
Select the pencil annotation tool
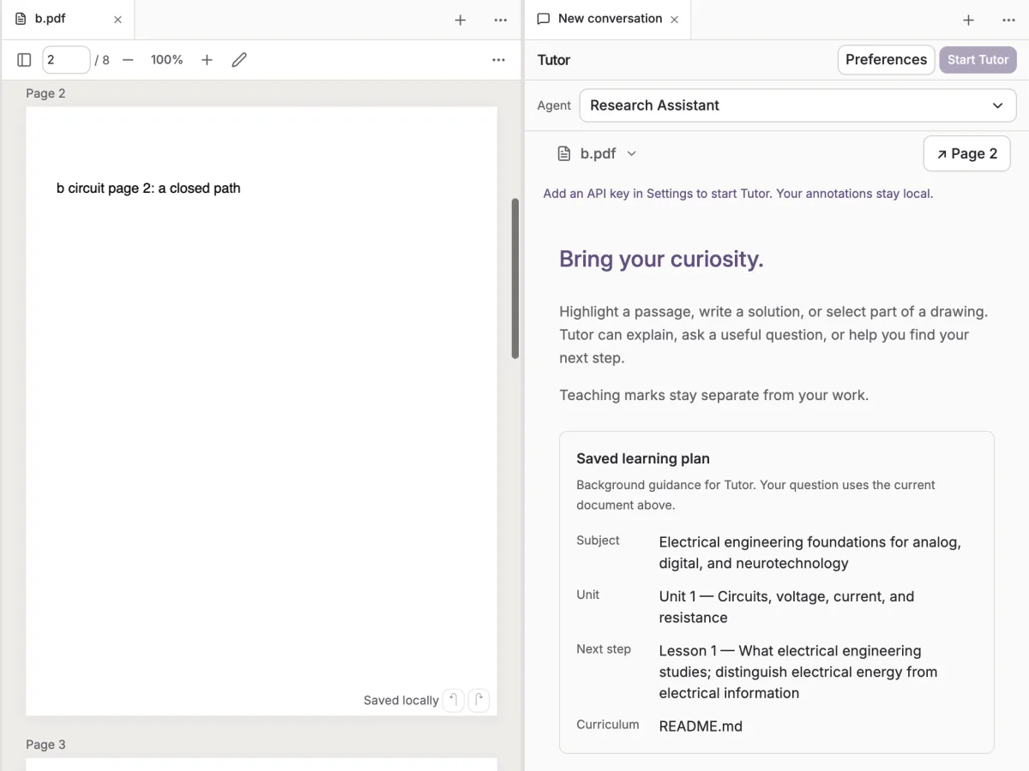point(239,60)
